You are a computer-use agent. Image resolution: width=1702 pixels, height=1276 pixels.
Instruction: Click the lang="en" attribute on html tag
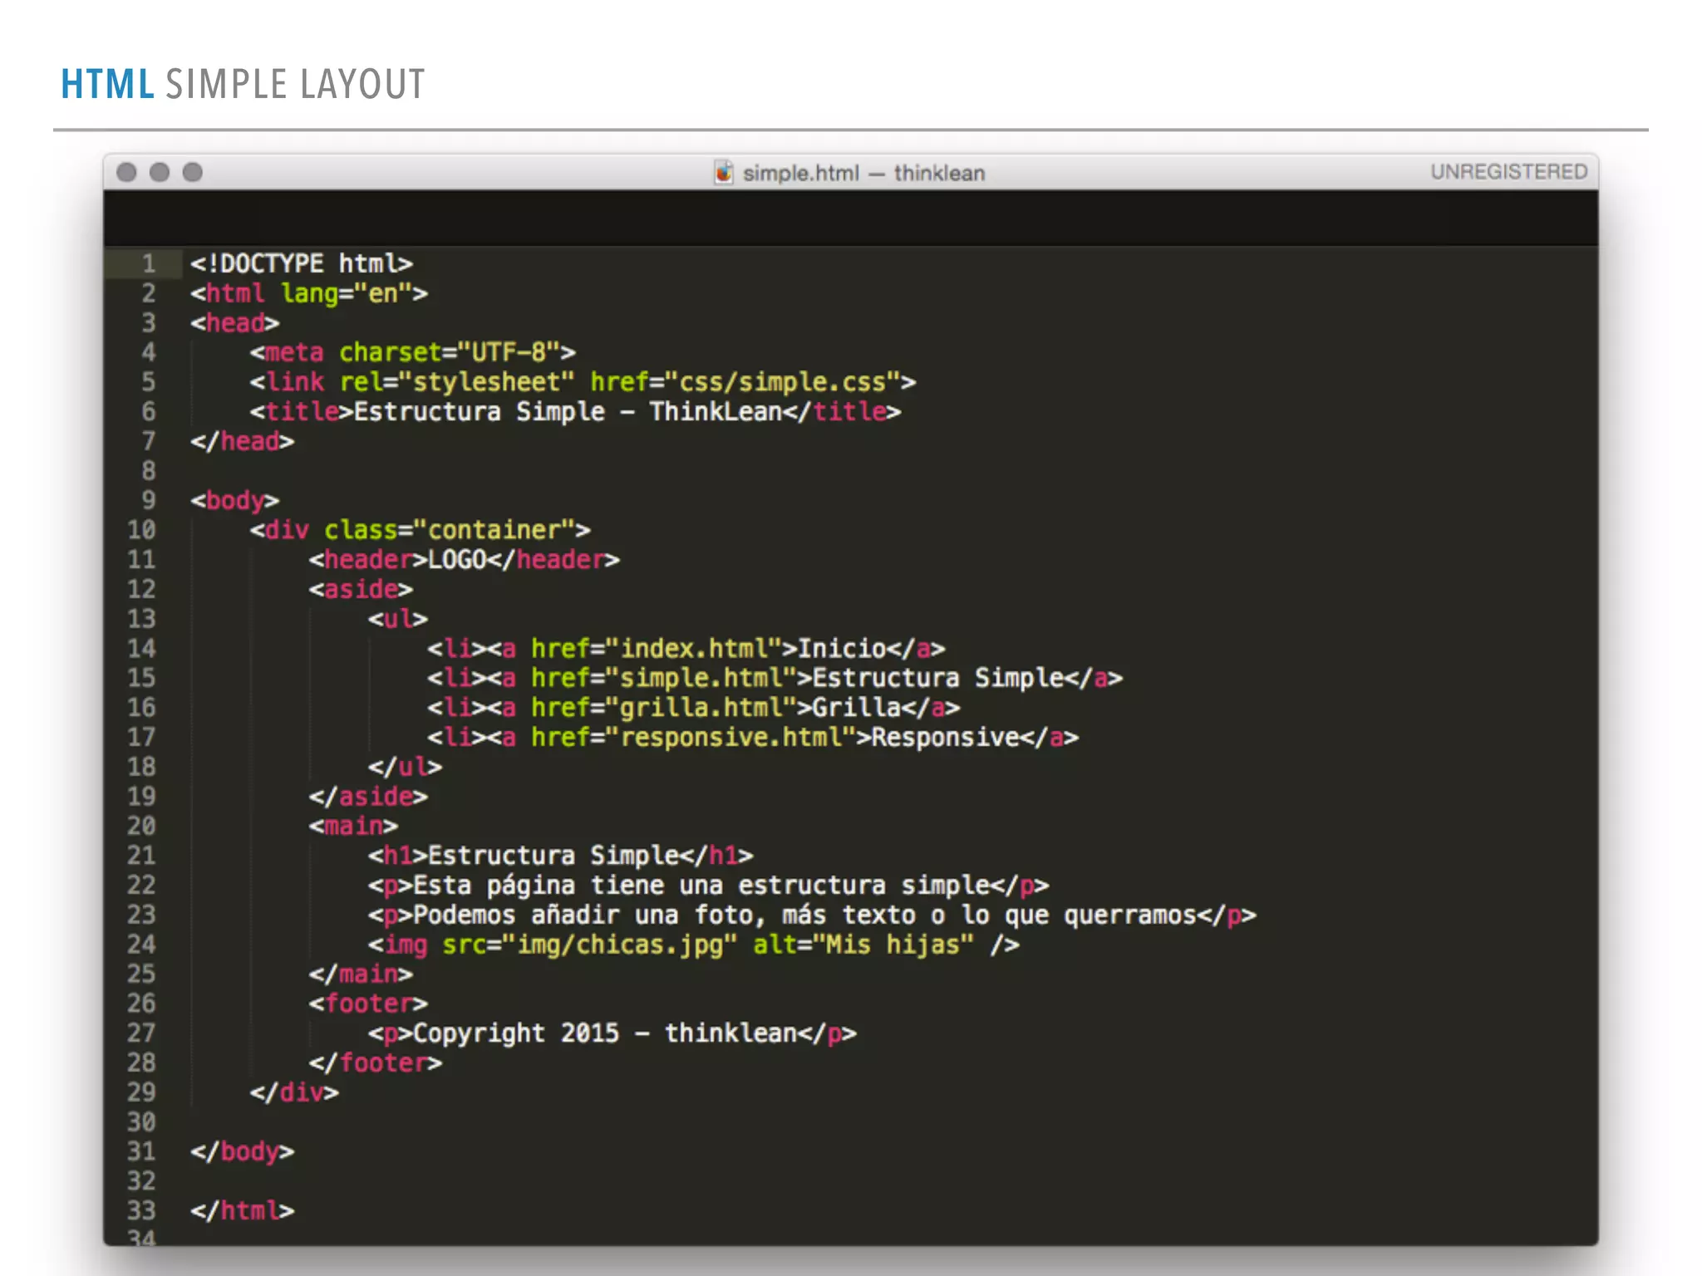pyautogui.click(x=347, y=293)
